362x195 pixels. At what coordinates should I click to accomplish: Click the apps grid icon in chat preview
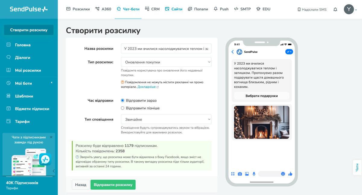[x=233, y=174]
